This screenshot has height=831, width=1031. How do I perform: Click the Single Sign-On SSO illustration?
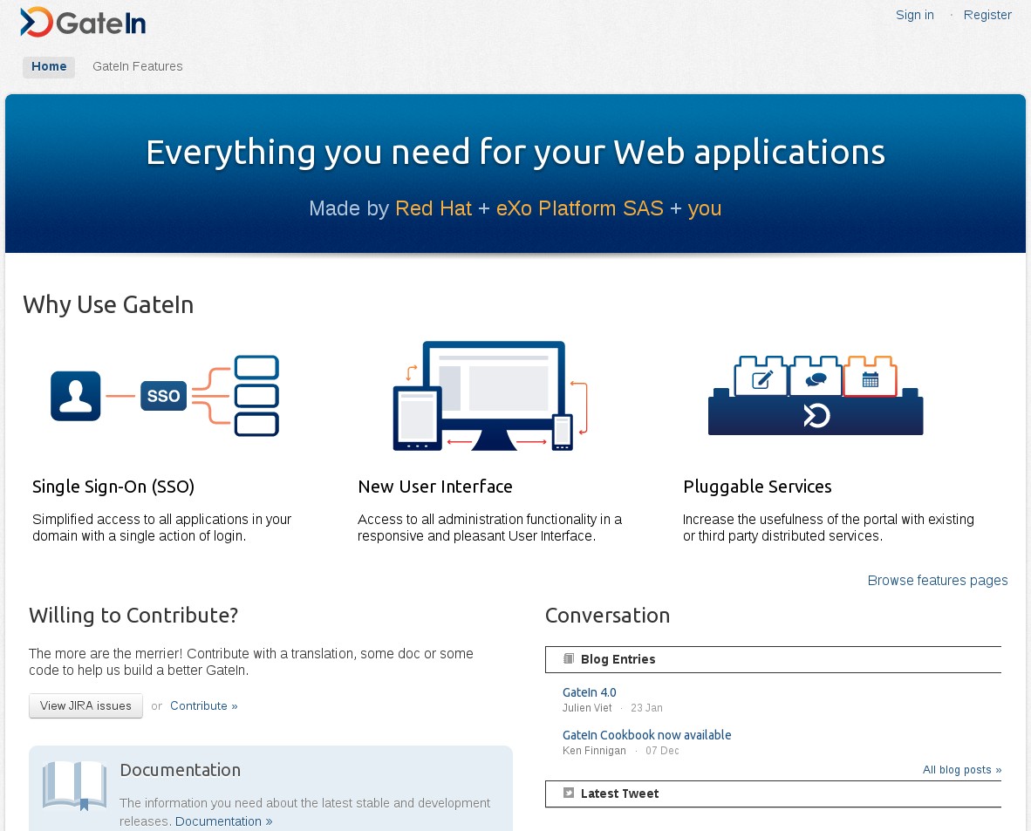165,396
